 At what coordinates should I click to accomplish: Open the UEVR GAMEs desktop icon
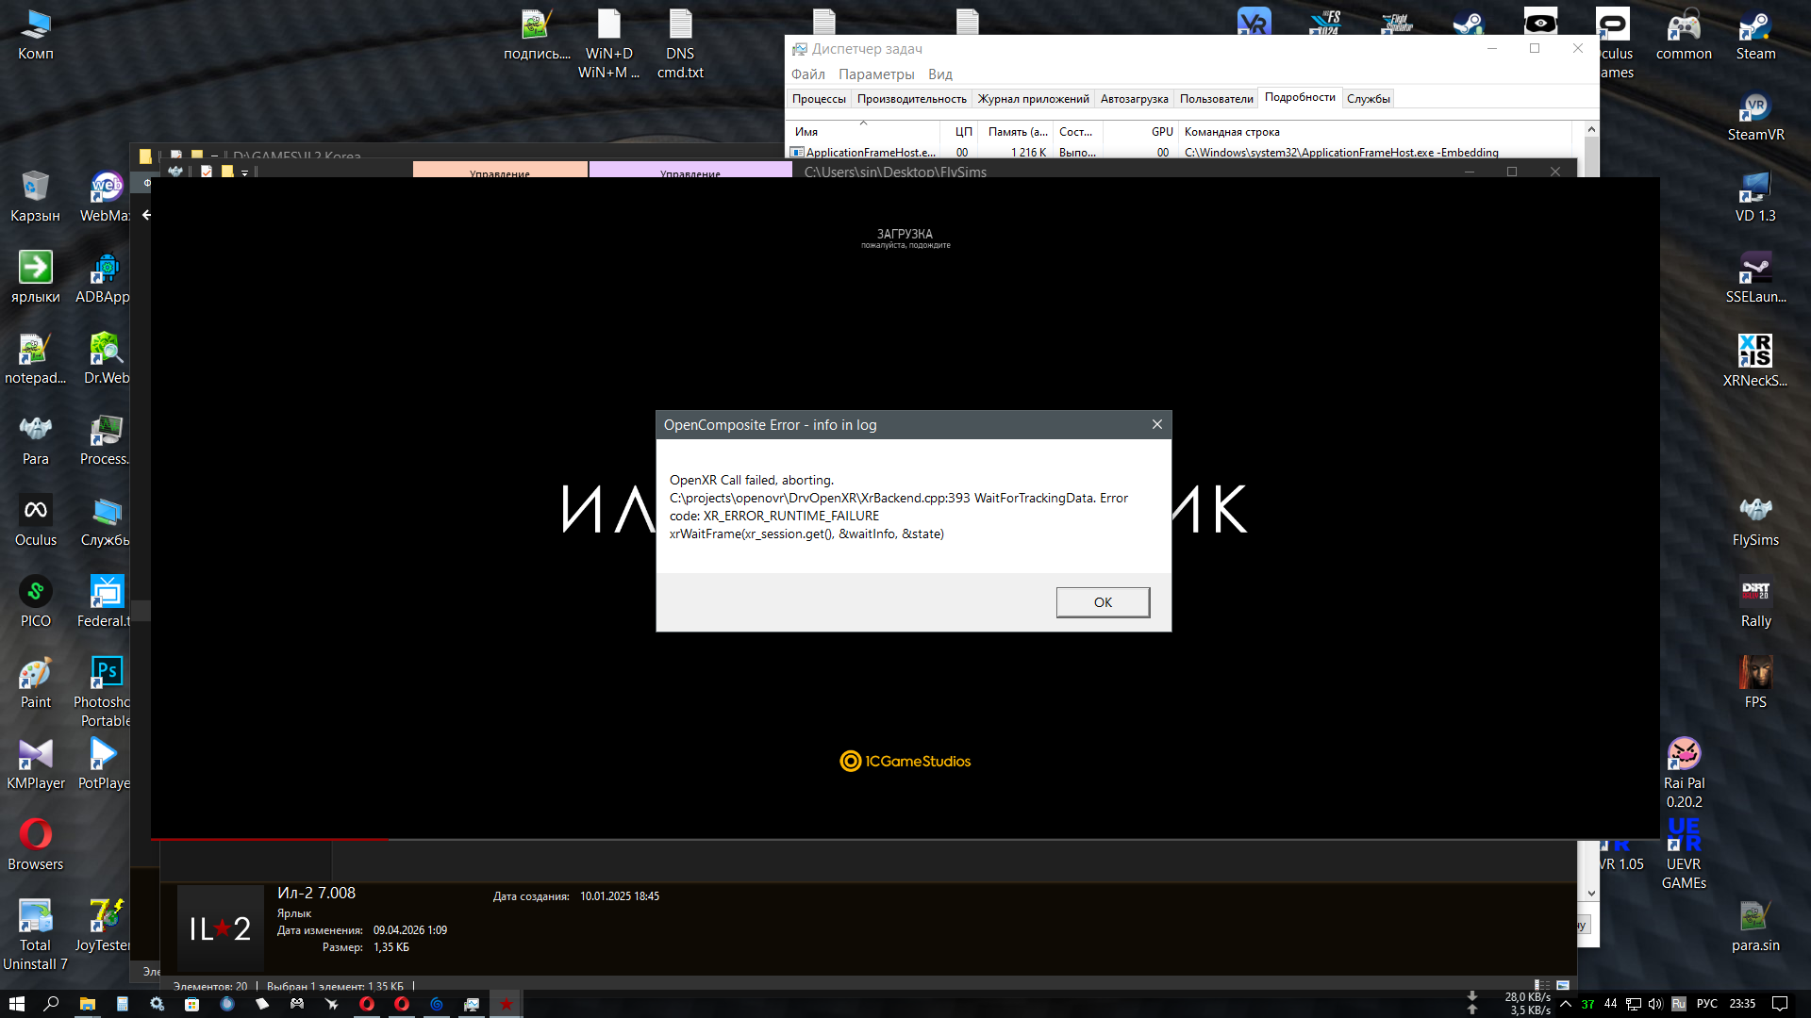(x=1684, y=855)
